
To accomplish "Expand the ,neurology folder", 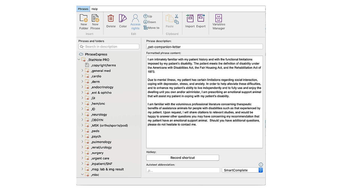I will (82, 114).
